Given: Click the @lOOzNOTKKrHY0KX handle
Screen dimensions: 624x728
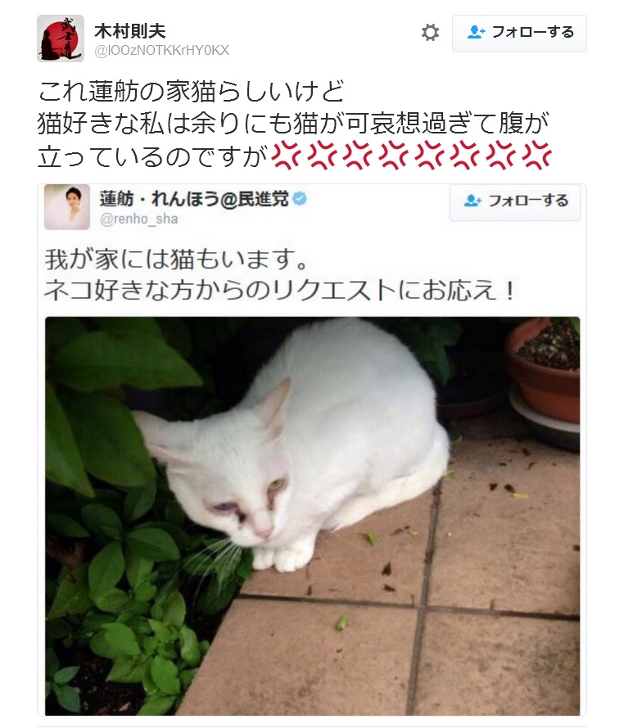Looking at the screenshot, I should click(161, 50).
